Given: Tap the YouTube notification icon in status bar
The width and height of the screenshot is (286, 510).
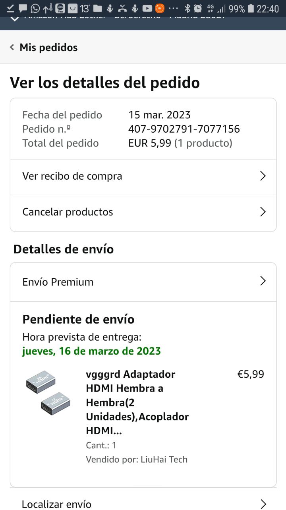Looking at the screenshot, I should click(x=147, y=8).
